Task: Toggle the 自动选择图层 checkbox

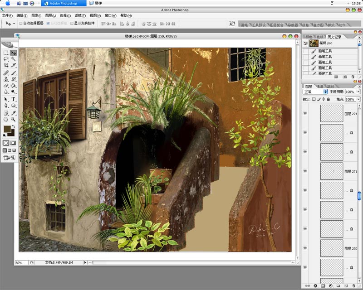Action: point(21,24)
